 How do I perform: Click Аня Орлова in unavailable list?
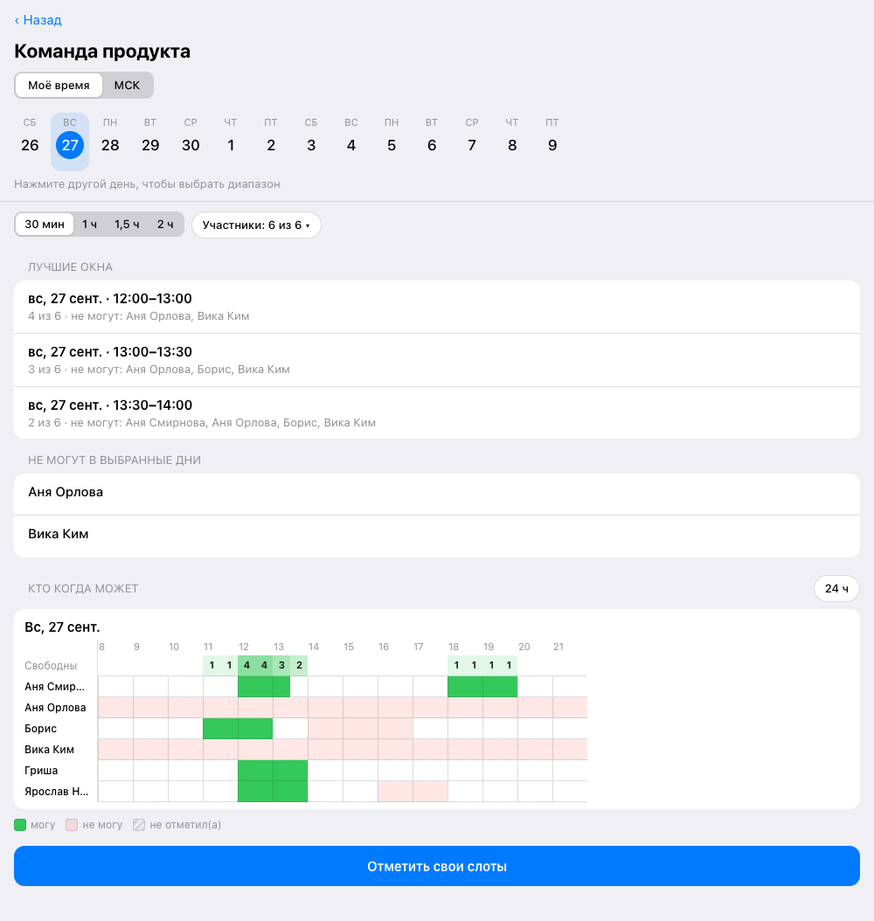coord(437,495)
